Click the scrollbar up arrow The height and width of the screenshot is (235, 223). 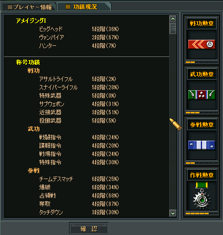pyautogui.click(x=173, y=19)
